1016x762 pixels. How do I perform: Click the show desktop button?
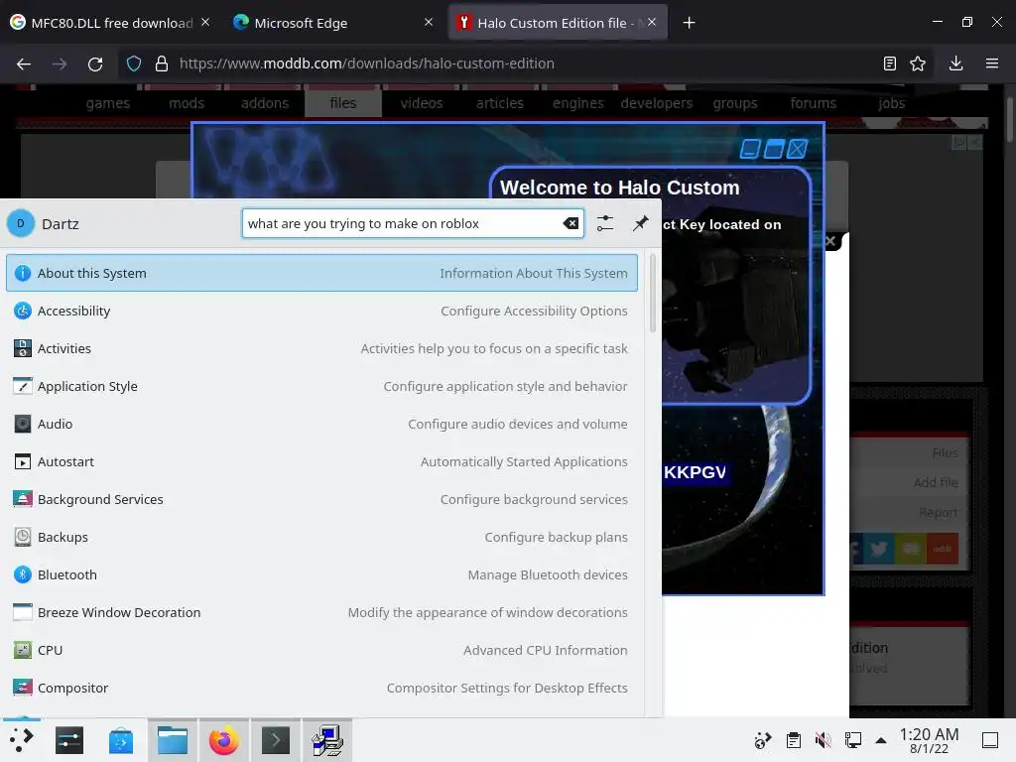[990, 740]
